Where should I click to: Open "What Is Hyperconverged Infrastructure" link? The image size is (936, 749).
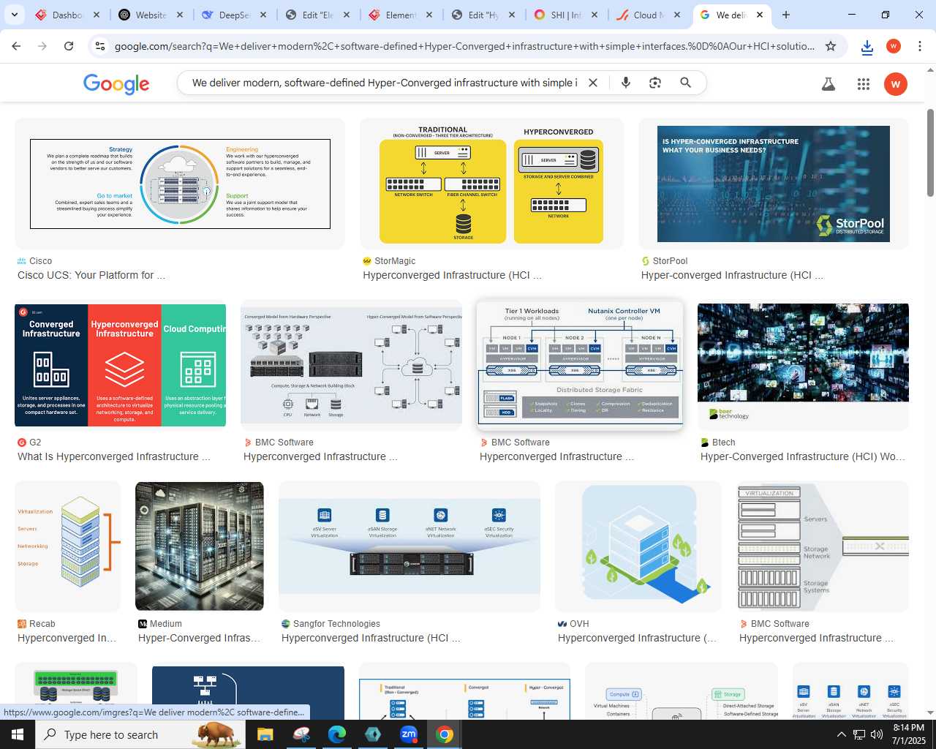pos(113,456)
